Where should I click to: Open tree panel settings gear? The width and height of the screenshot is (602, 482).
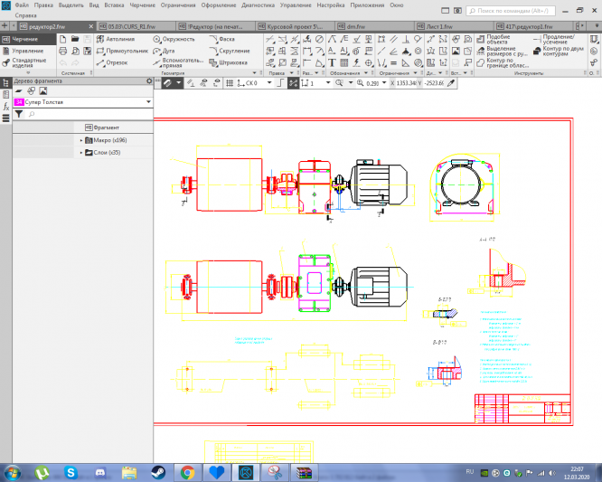149,81
